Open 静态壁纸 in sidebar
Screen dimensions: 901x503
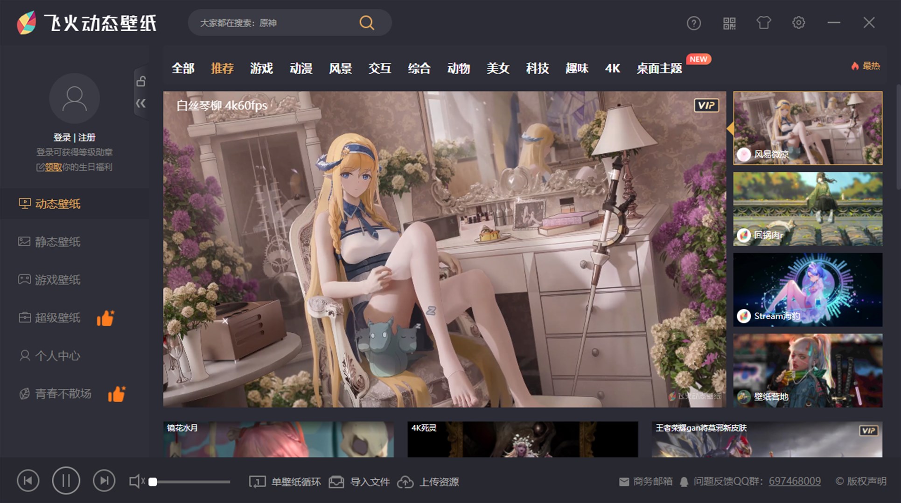click(75, 242)
